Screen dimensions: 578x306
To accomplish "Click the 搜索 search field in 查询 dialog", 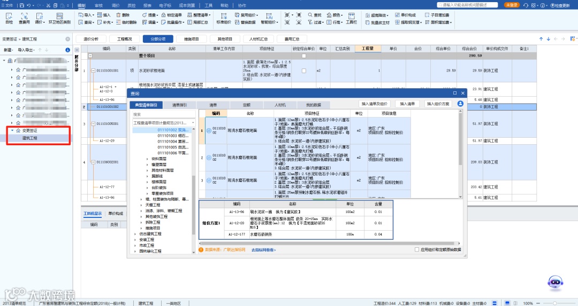I will [x=164, y=114].
